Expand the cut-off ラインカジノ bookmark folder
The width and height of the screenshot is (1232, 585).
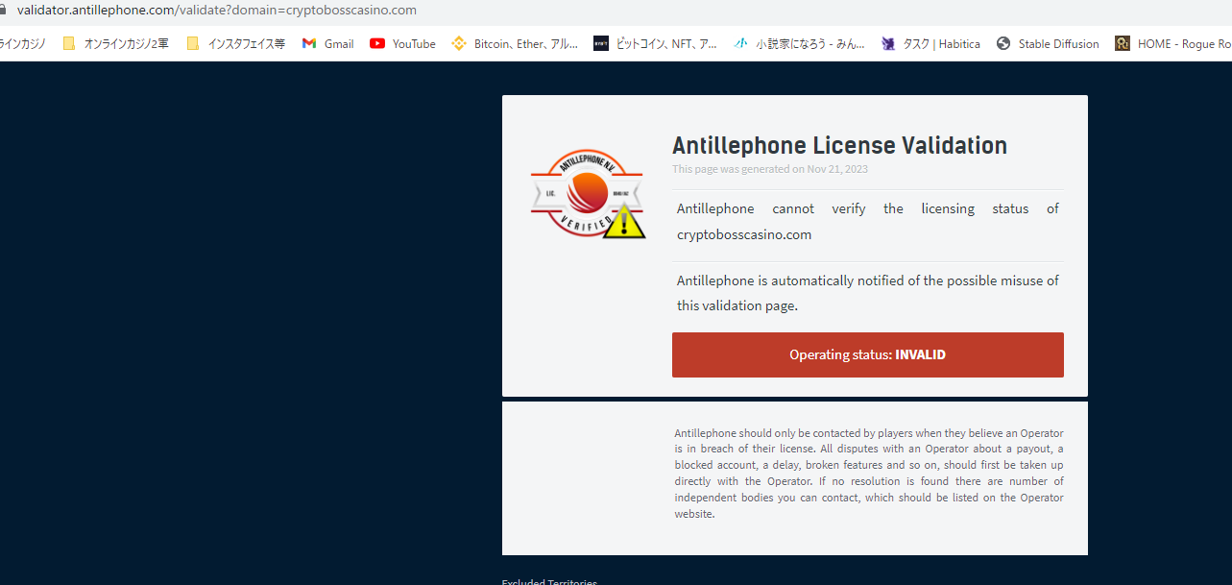click(x=23, y=43)
